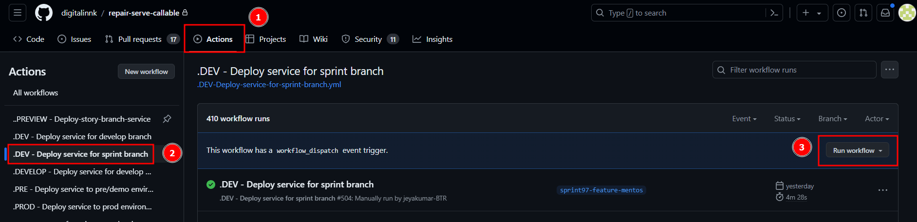Image resolution: width=917 pixels, height=222 pixels.
Task: Open the command palette icon
Action: point(774,13)
